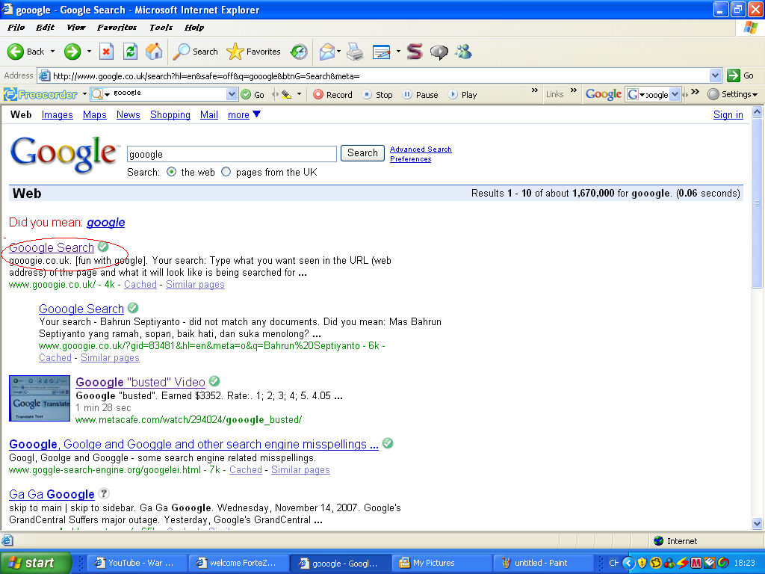Stop page loading with the red X
The width and height of the screenshot is (765, 574).
pos(106,52)
